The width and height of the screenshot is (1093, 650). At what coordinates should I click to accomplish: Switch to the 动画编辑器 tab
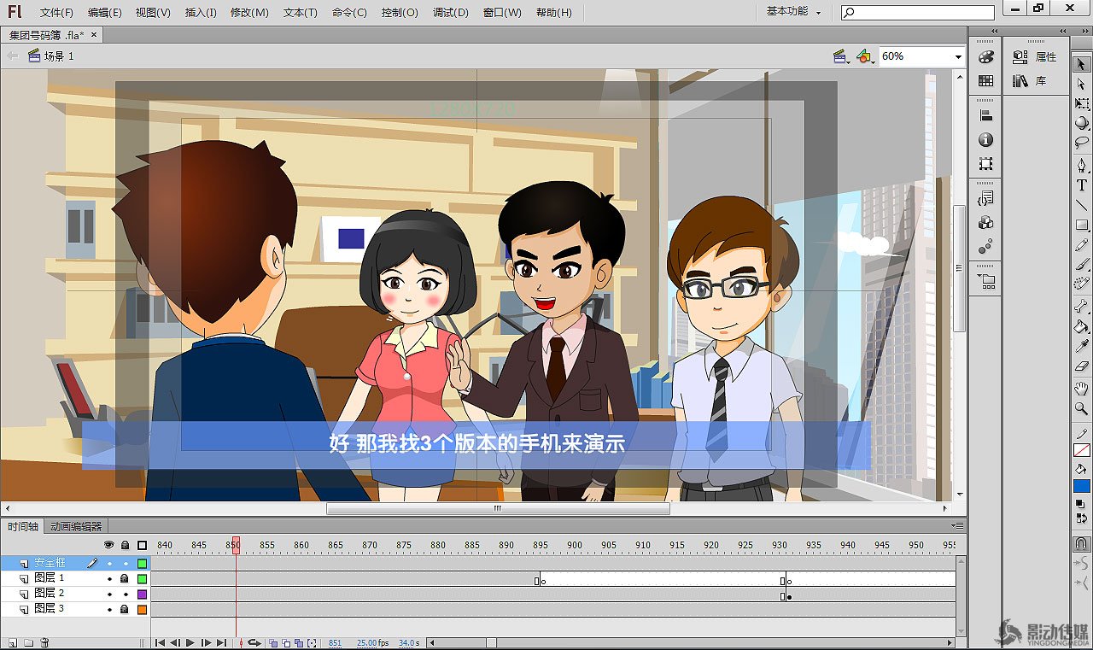(x=76, y=526)
